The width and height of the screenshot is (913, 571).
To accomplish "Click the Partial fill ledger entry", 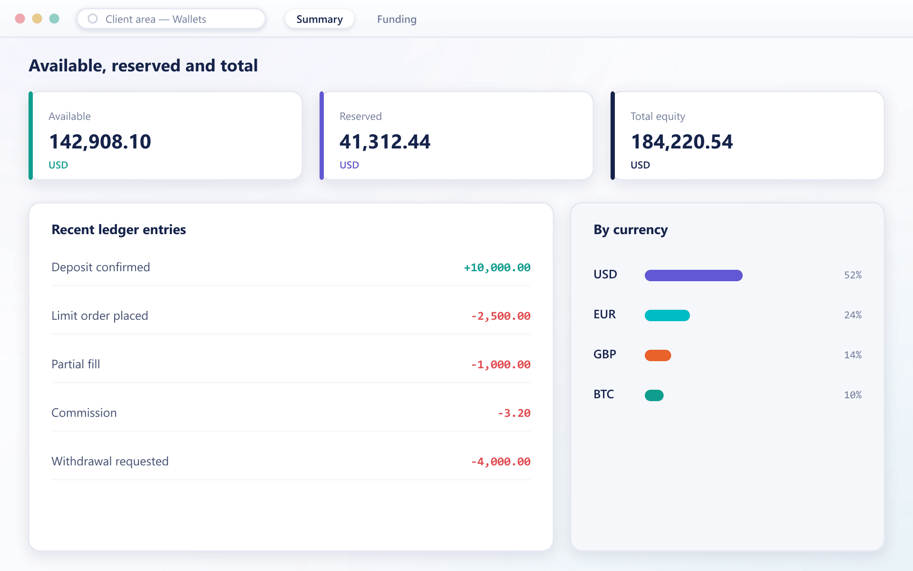I will [x=291, y=364].
